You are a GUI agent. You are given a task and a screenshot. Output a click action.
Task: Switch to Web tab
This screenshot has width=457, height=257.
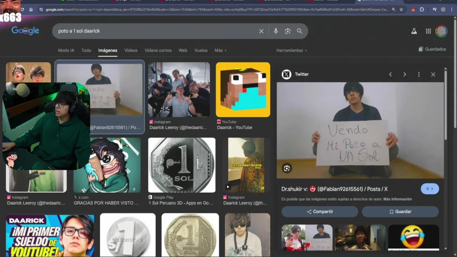[x=183, y=50]
